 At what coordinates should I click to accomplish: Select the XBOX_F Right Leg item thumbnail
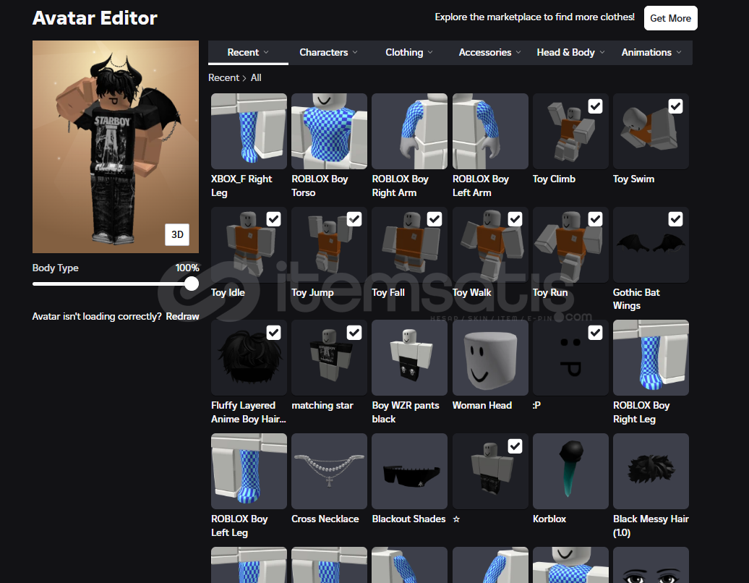(x=249, y=131)
